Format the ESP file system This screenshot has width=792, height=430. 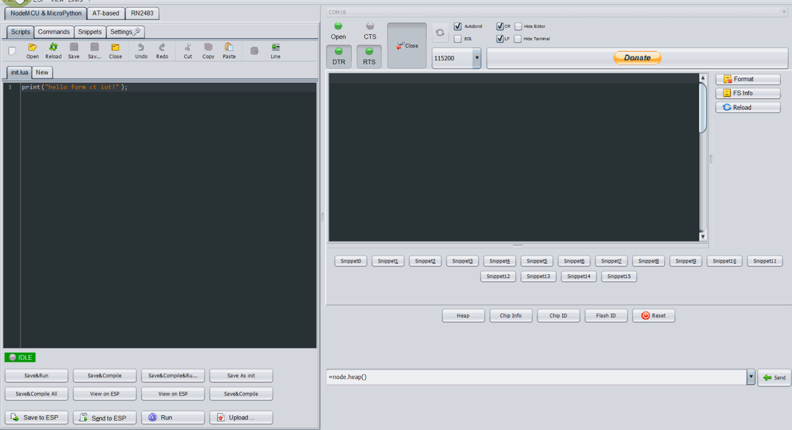pos(748,79)
